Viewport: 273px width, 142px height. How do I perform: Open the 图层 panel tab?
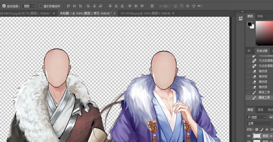250,110
